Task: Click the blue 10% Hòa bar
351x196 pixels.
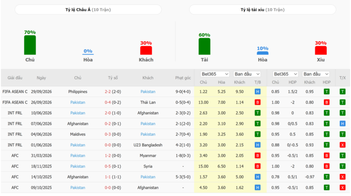Action: (262, 53)
